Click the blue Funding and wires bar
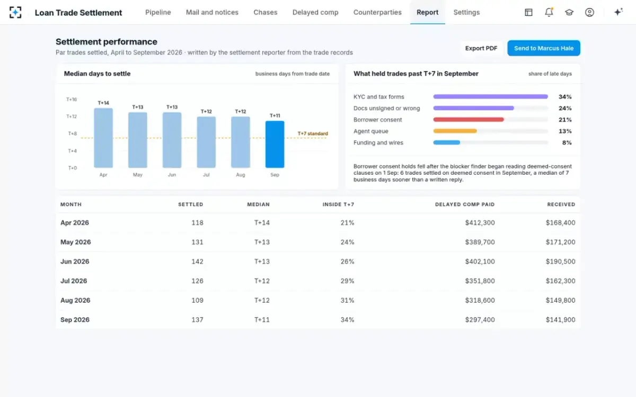Image resolution: width=636 pixels, height=397 pixels. (446, 142)
